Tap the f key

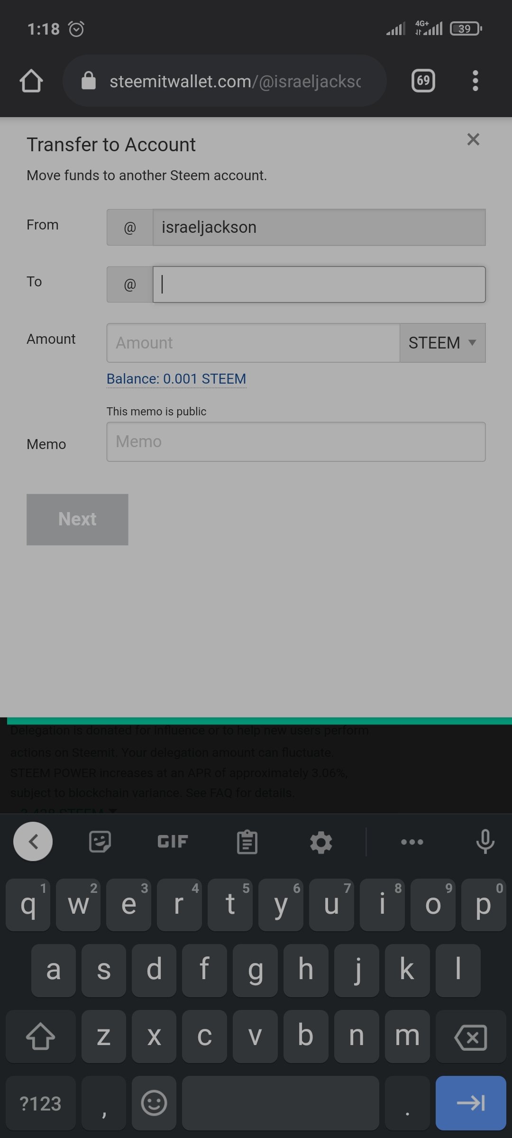(205, 970)
